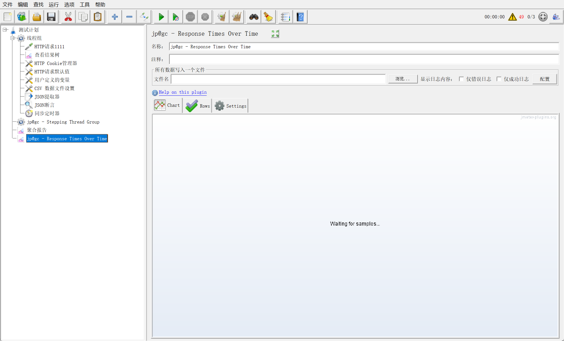The height and width of the screenshot is (341, 564).
Task: Click the info icon beside Help link
Action: point(155,93)
